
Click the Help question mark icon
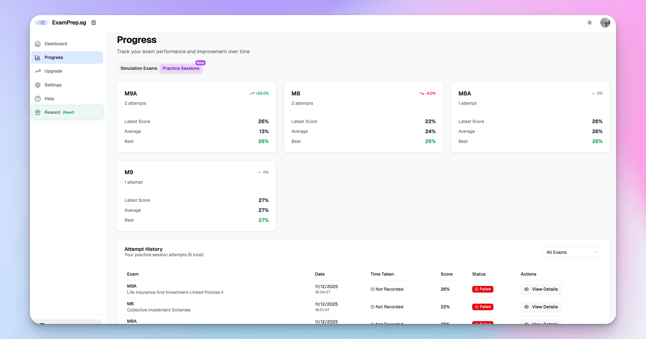coord(38,98)
